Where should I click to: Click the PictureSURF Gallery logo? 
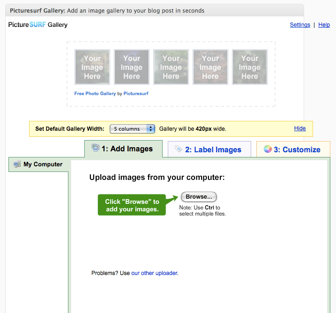[x=38, y=25]
